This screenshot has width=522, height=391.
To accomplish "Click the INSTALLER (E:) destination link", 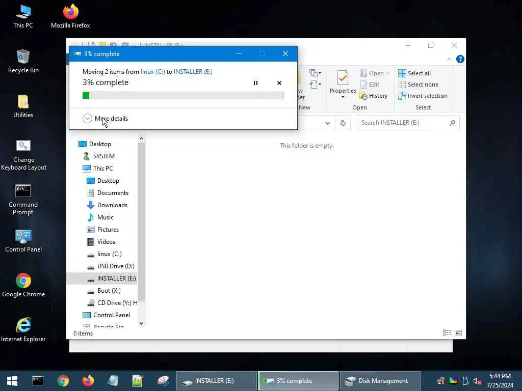I will click(193, 71).
